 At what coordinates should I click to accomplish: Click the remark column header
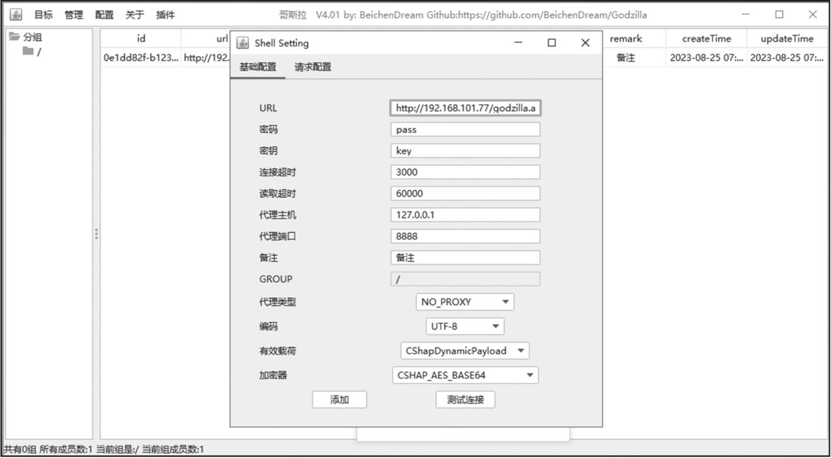(x=626, y=38)
